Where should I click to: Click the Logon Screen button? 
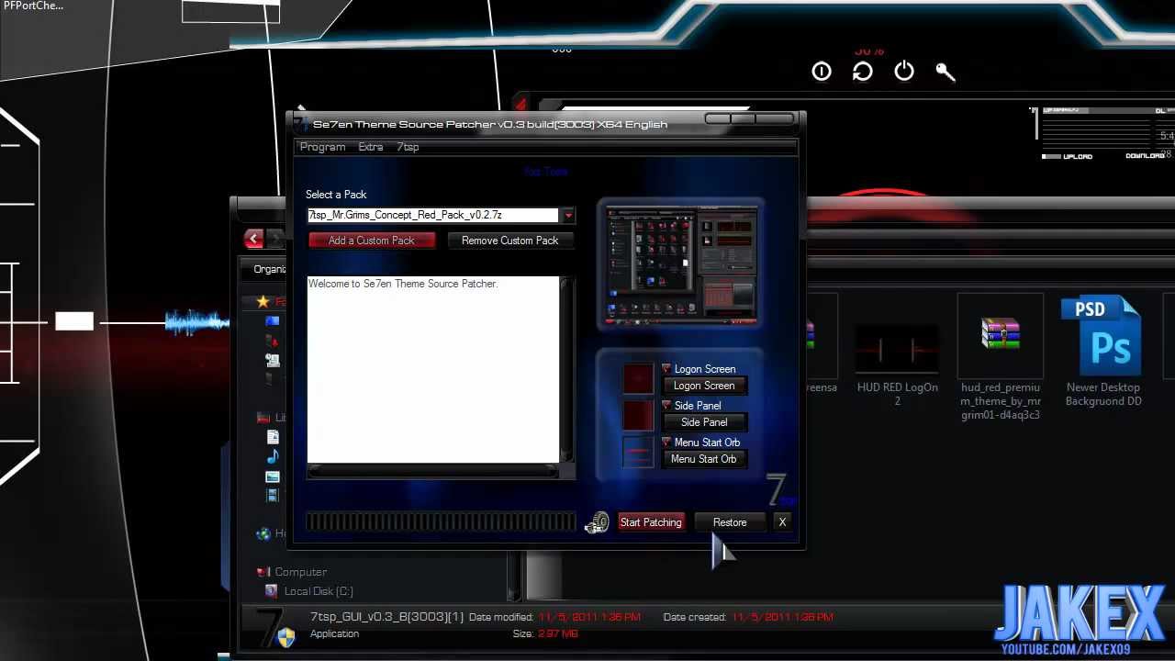[x=704, y=387]
